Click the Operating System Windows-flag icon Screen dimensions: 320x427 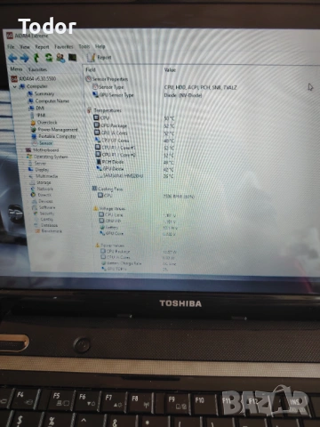[29, 157]
